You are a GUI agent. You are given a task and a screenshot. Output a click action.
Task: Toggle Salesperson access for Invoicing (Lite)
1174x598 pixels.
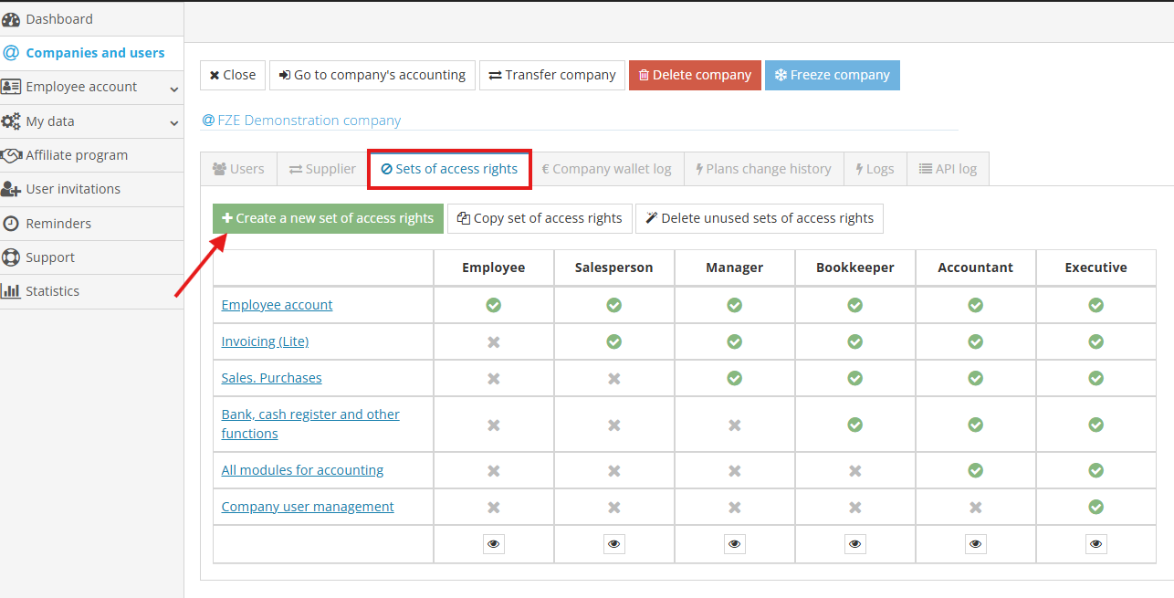tap(613, 341)
